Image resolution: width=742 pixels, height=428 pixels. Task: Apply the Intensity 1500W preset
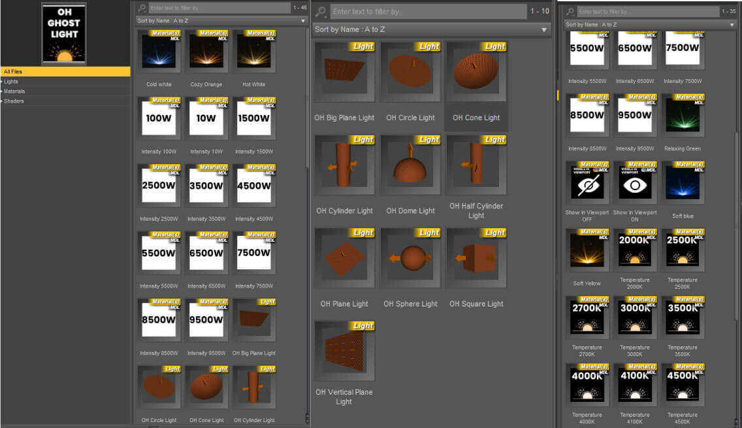253,119
